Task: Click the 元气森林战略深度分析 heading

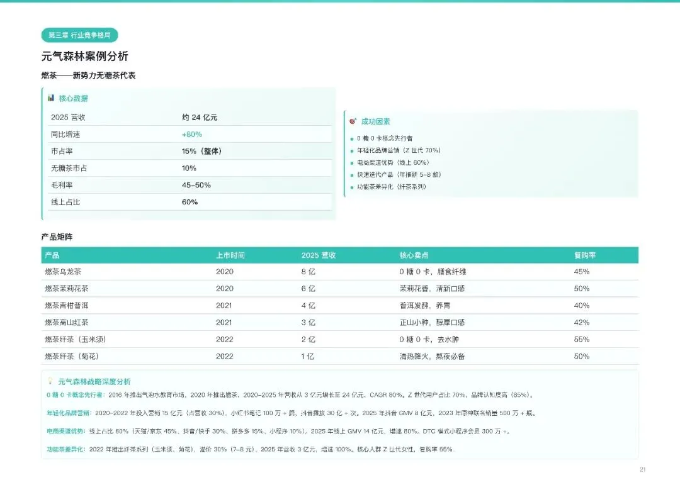Action: 94,382
